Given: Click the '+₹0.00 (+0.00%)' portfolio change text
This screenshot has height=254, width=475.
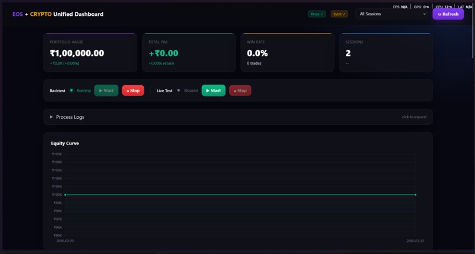Looking at the screenshot, I should tap(64, 63).
